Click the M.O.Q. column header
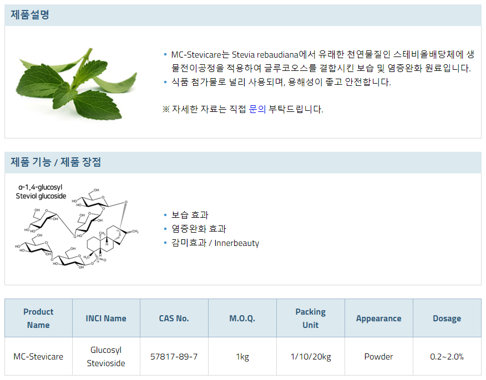Viewport: 486px width, 380px height. 242,318
